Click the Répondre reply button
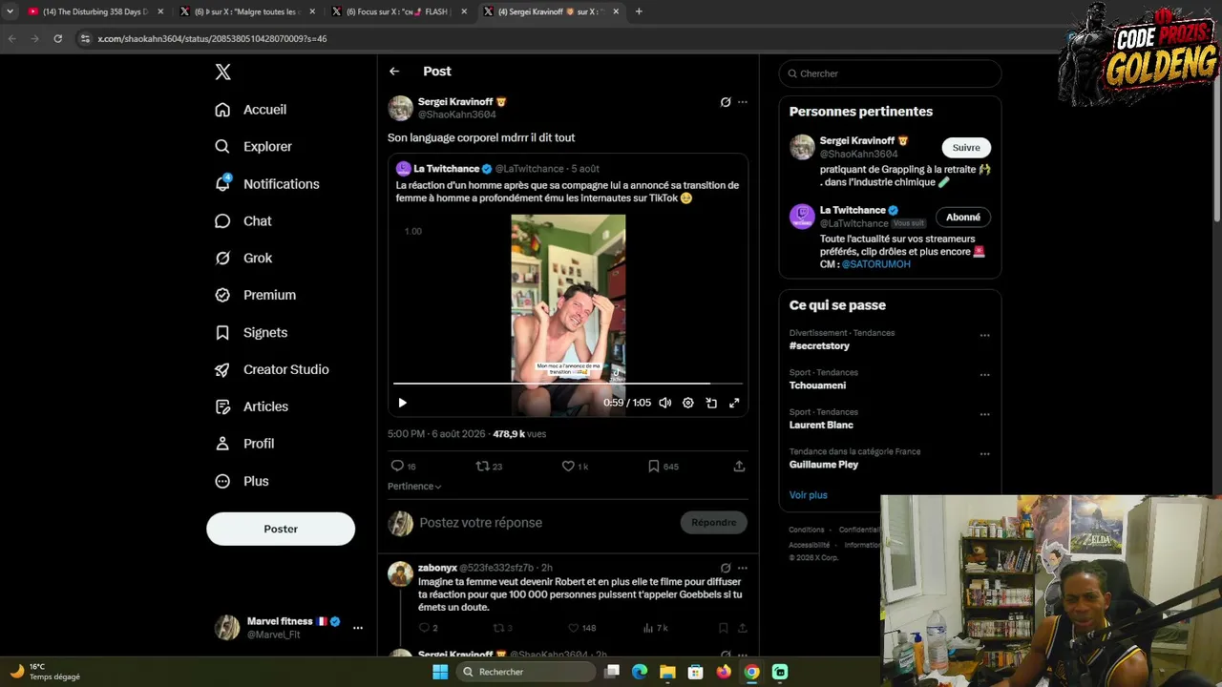This screenshot has height=687, width=1222. click(x=714, y=522)
